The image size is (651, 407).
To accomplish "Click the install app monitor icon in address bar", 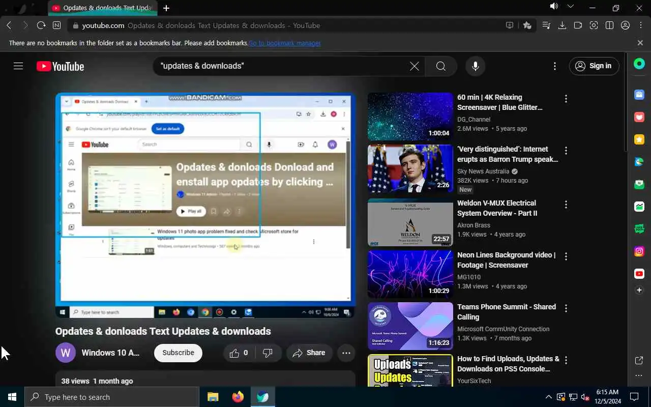I will [510, 25].
